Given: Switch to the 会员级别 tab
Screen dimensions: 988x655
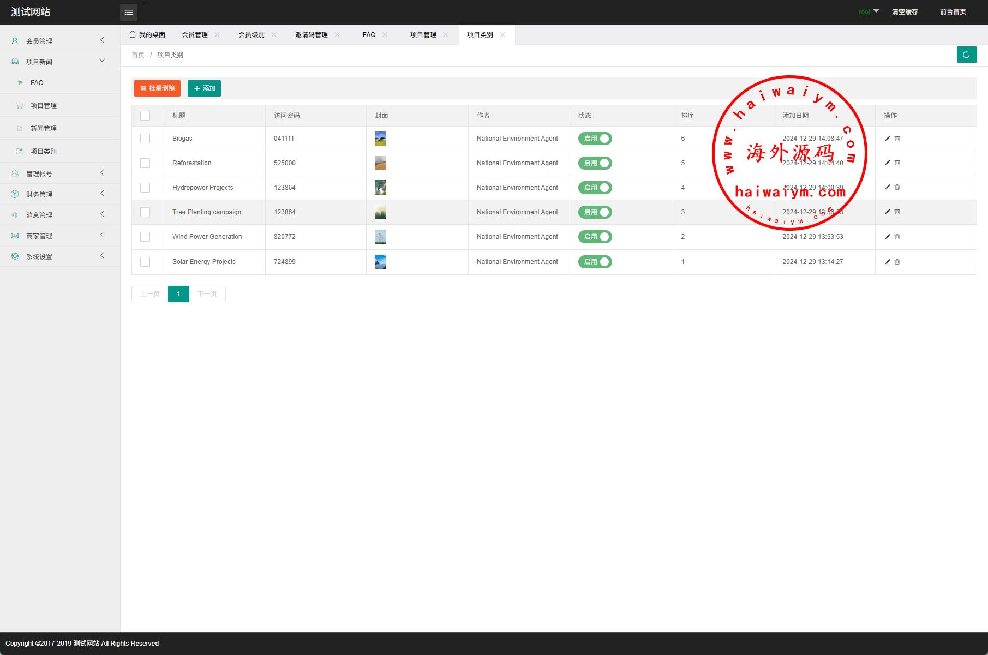Looking at the screenshot, I should tap(252, 35).
